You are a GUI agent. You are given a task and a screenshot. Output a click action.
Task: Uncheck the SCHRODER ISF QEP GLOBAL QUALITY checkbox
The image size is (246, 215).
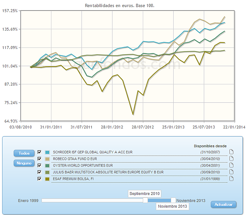[39, 152]
